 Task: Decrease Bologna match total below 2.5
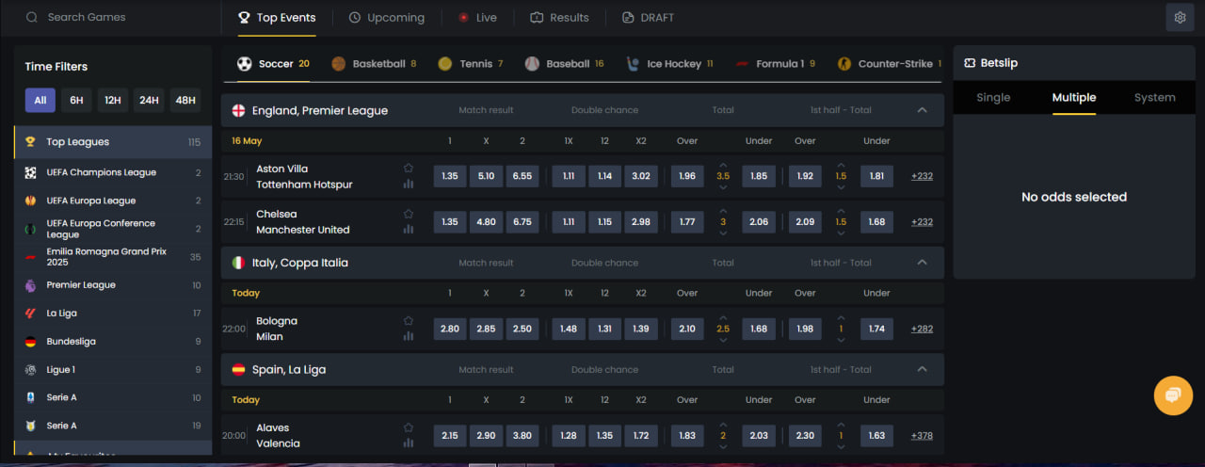723,340
